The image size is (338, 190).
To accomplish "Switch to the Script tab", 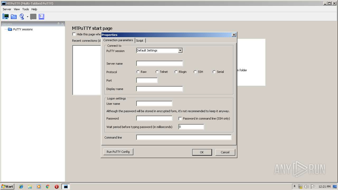I will (140, 41).
